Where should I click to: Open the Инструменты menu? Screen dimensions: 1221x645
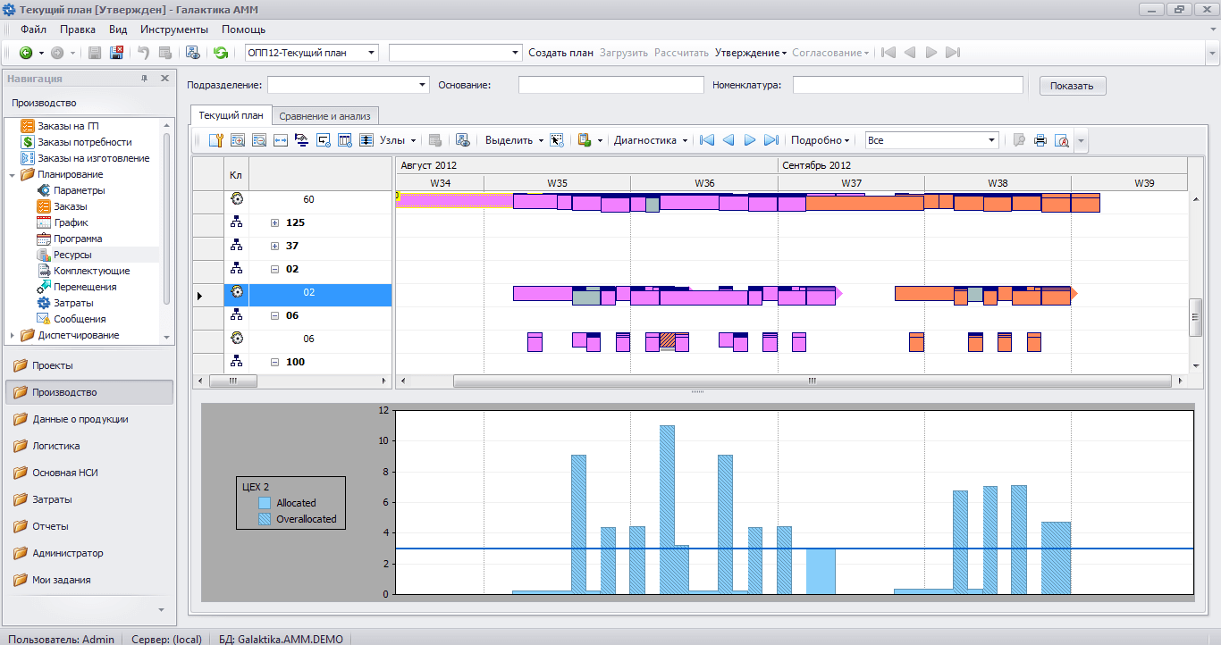click(x=174, y=29)
